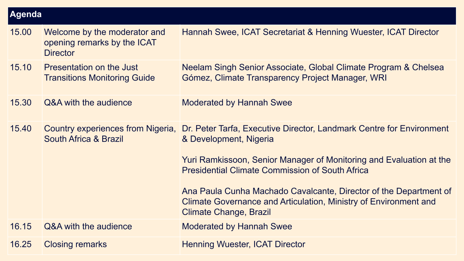
Task: Select the 16.25 time cell
Action: [x=25, y=245]
